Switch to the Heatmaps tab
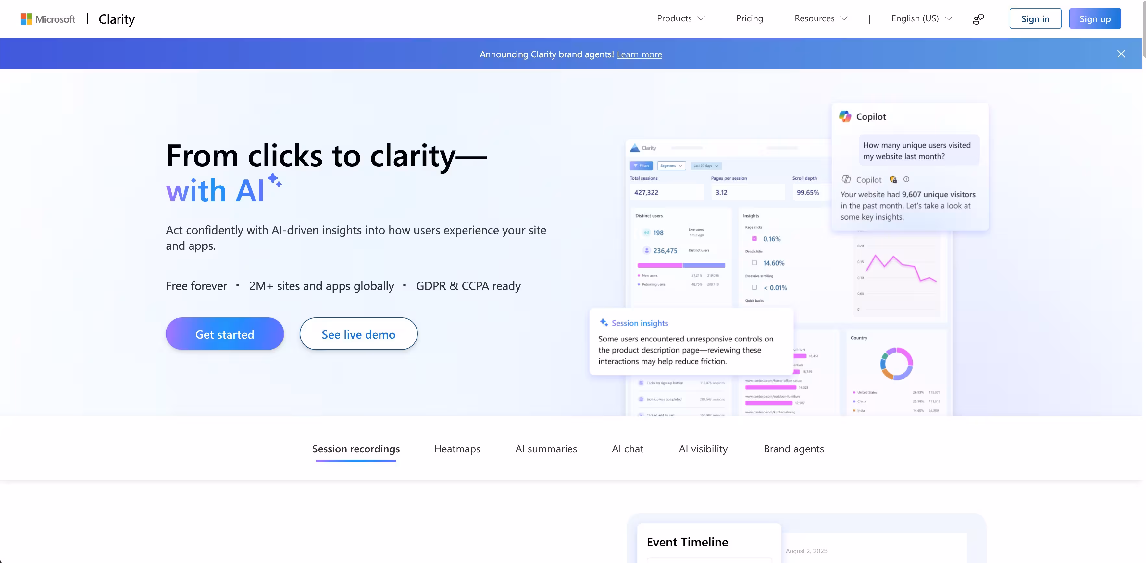The height and width of the screenshot is (563, 1146). 457,449
